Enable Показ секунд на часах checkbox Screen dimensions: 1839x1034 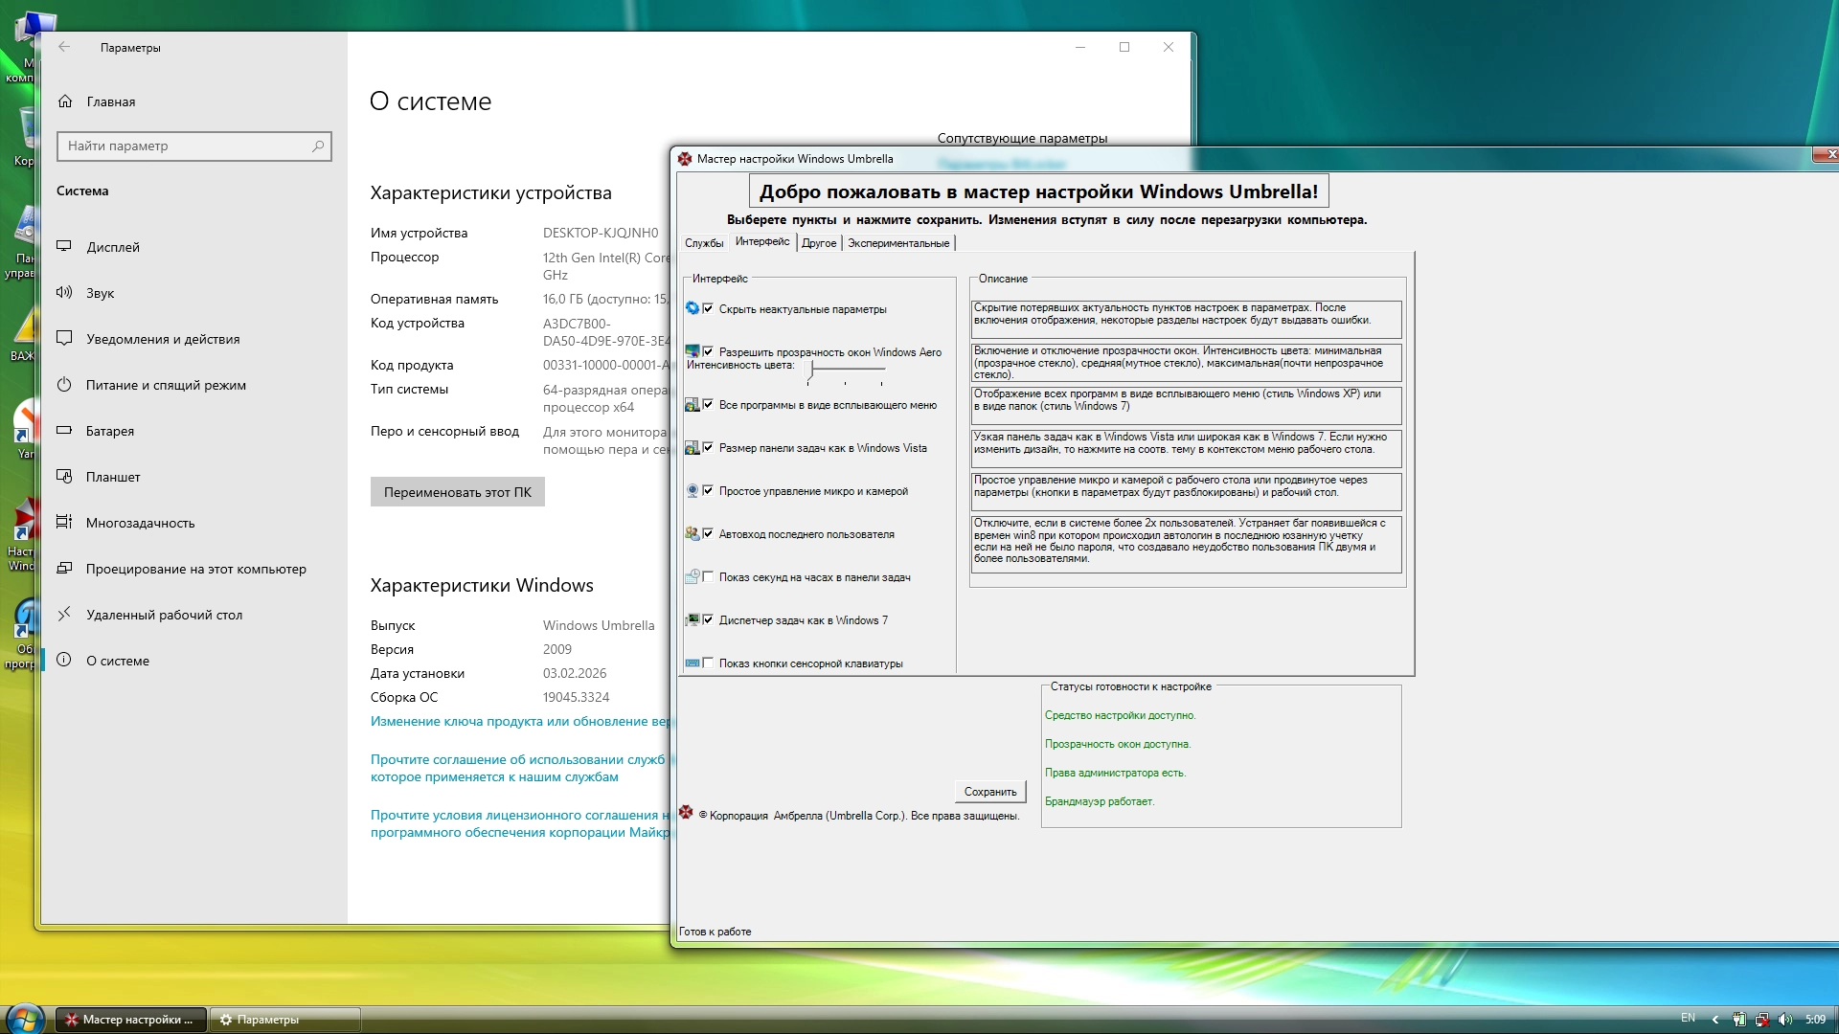(708, 576)
